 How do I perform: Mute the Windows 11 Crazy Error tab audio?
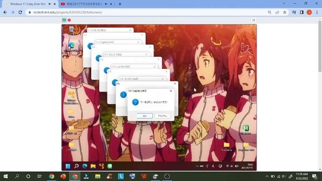point(50,4)
